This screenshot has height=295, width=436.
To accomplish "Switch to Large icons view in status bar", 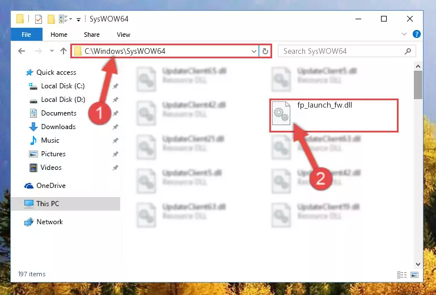I will (414, 275).
